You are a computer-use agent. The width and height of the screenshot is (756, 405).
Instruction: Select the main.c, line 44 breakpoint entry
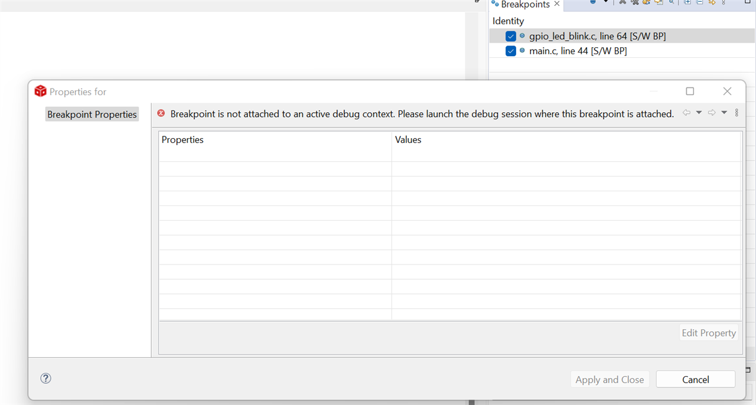point(578,51)
